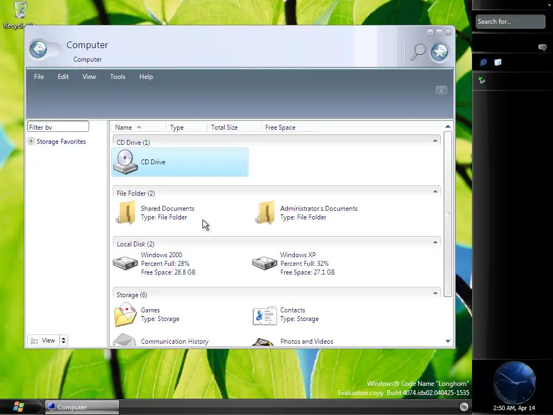Click the Computer breadcrumb under the title
This screenshot has height=415, width=553.
click(x=87, y=59)
